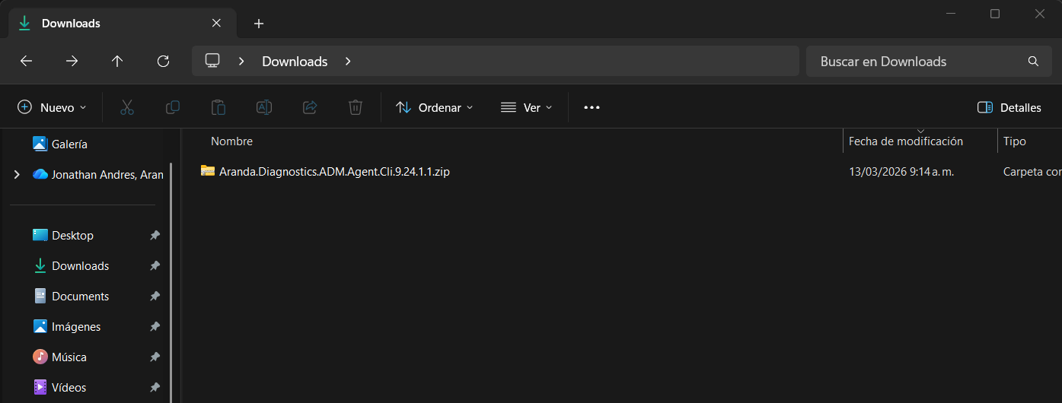The width and height of the screenshot is (1062, 403).
Task: Click the Delete trash icon
Action: [356, 107]
